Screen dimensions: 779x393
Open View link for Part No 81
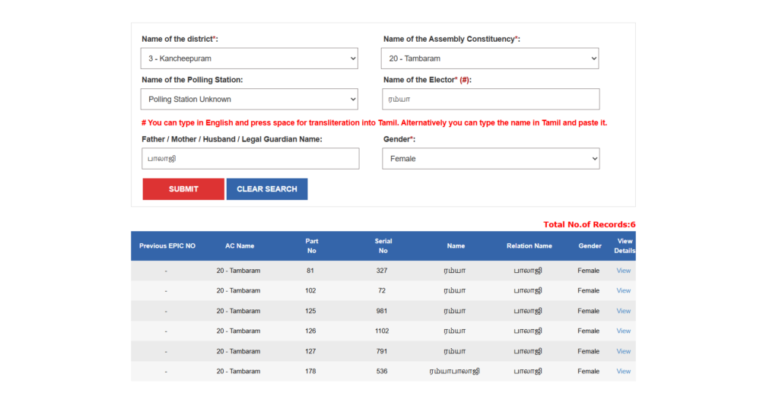click(624, 271)
